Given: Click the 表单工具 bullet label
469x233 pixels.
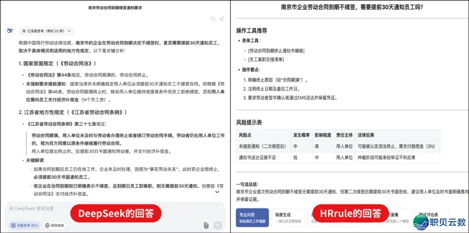Looking at the screenshot, I should [x=251, y=40].
